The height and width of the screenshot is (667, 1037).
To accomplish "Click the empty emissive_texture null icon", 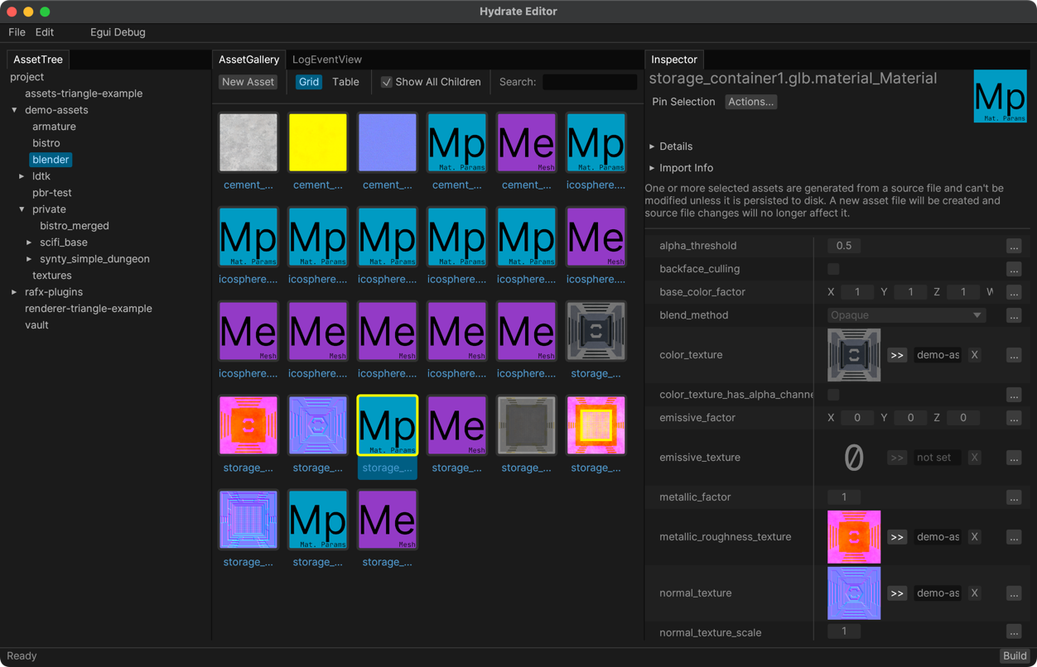I will point(854,458).
